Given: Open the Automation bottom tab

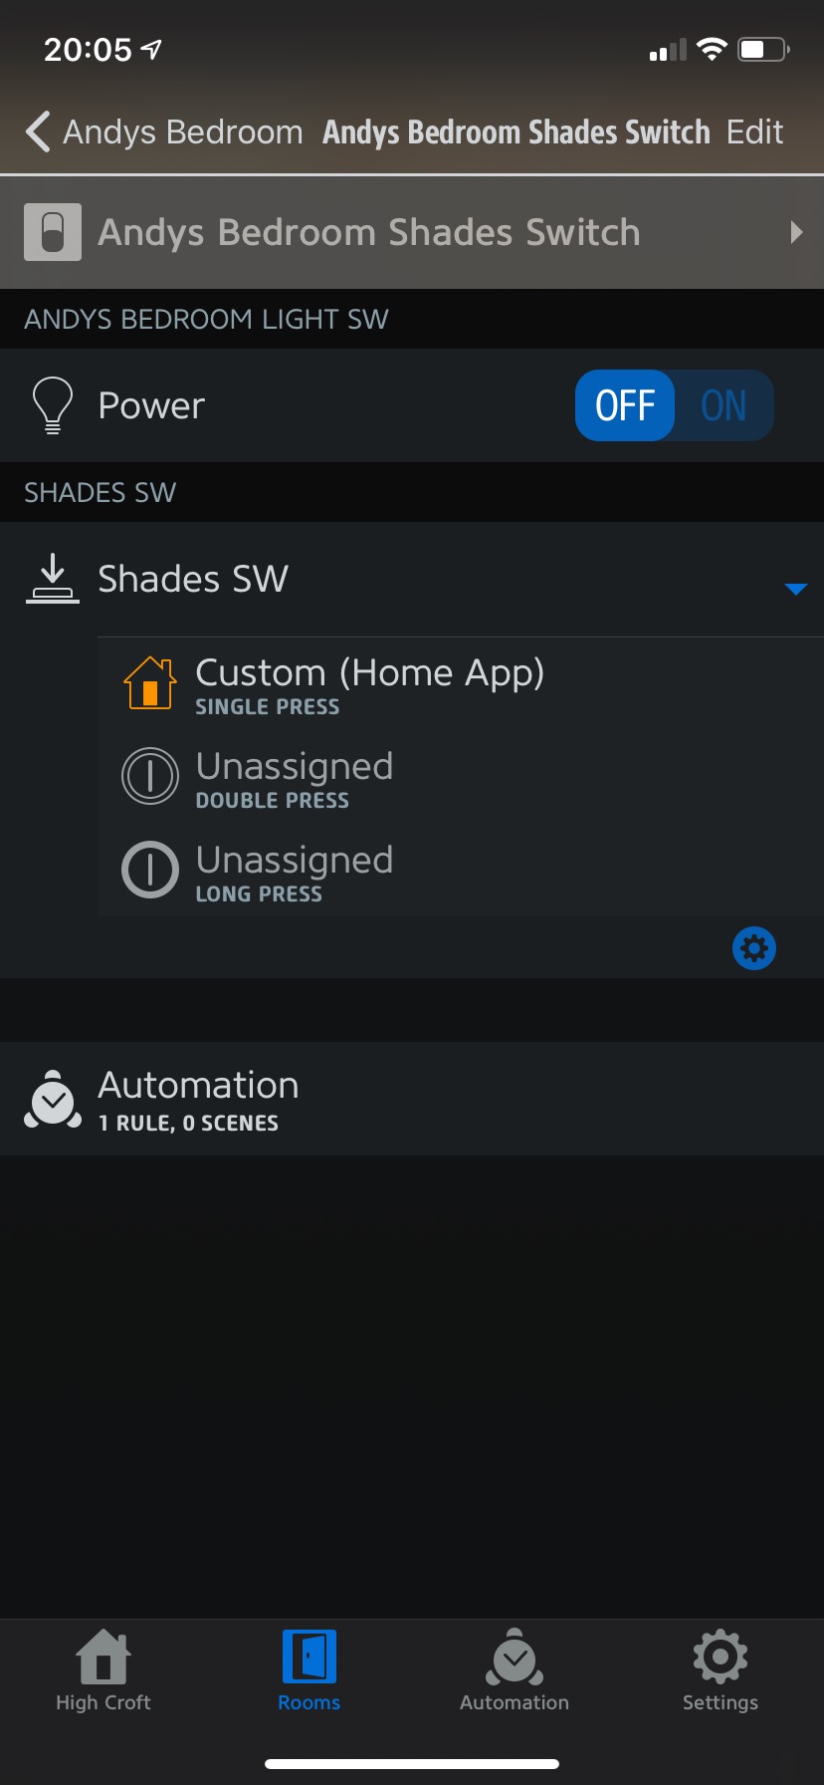Looking at the screenshot, I should [x=515, y=1671].
